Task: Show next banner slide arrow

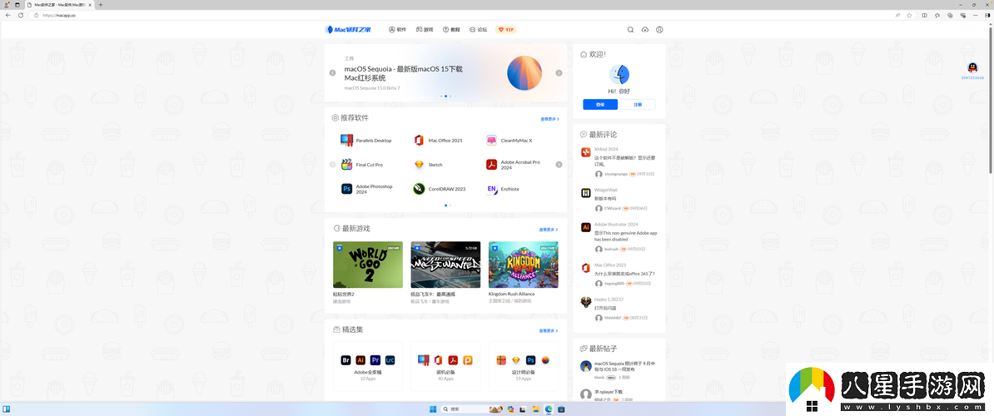Action: pyautogui.click(x=559, y=73)
